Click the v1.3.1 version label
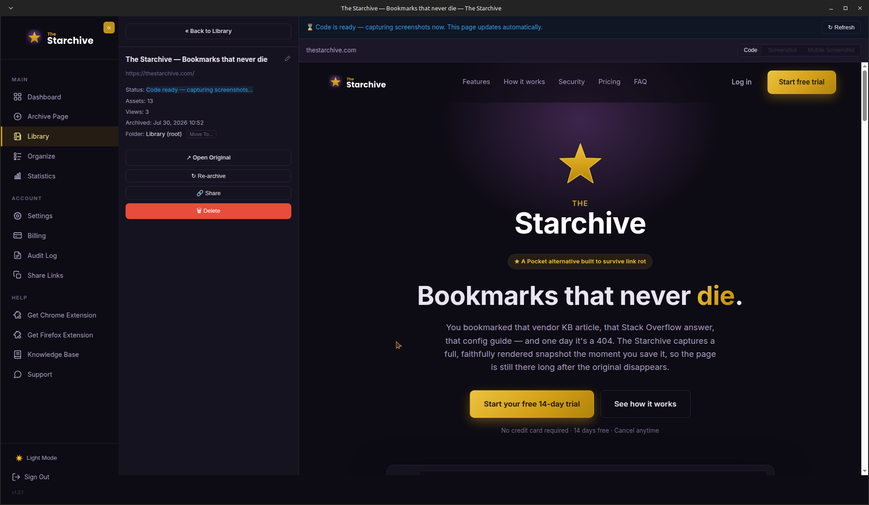This screenshot has height=505, width=869. click(18, 492)
